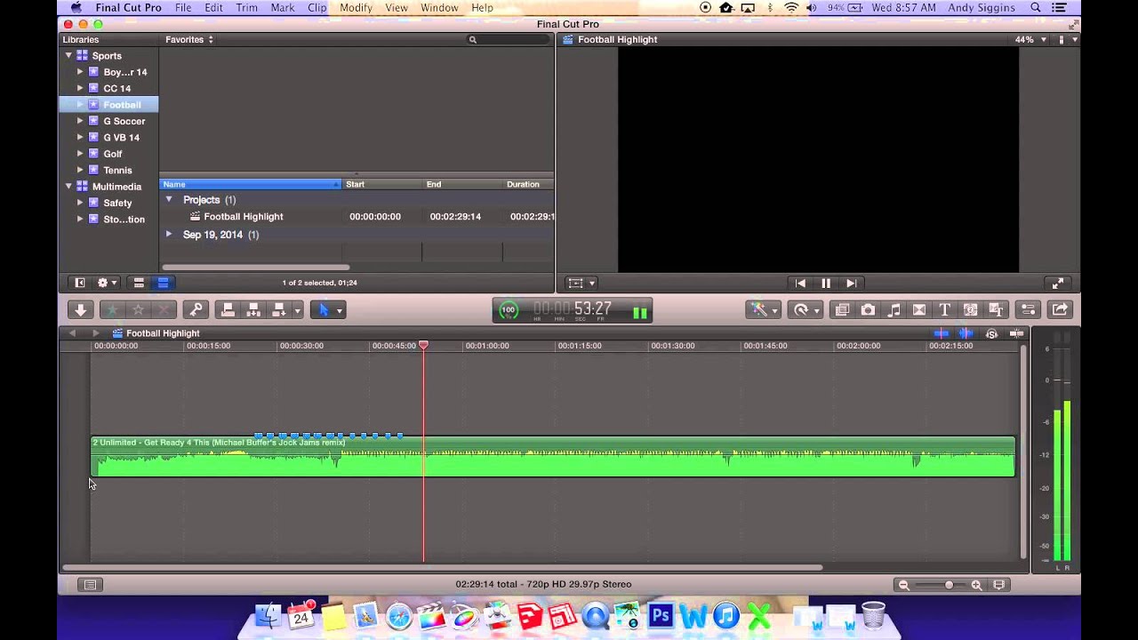The image size is (1138, 640).
Task: Open the browser action gear menu
Action: coord(107,283)
